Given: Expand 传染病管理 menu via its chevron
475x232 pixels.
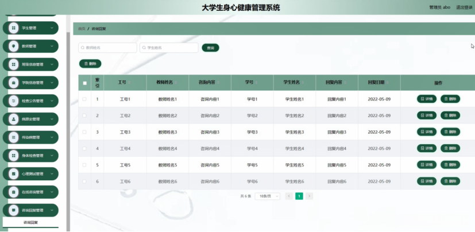Looking at the screenshot, I should [x=52, y=137].
